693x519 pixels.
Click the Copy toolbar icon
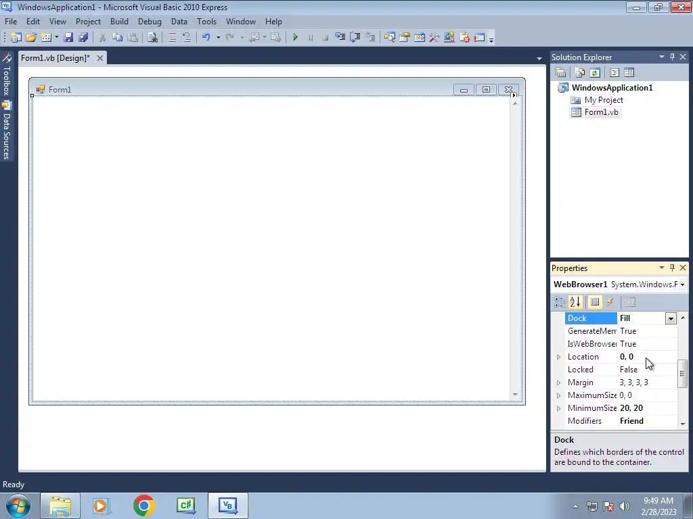(x=117, y=38)
